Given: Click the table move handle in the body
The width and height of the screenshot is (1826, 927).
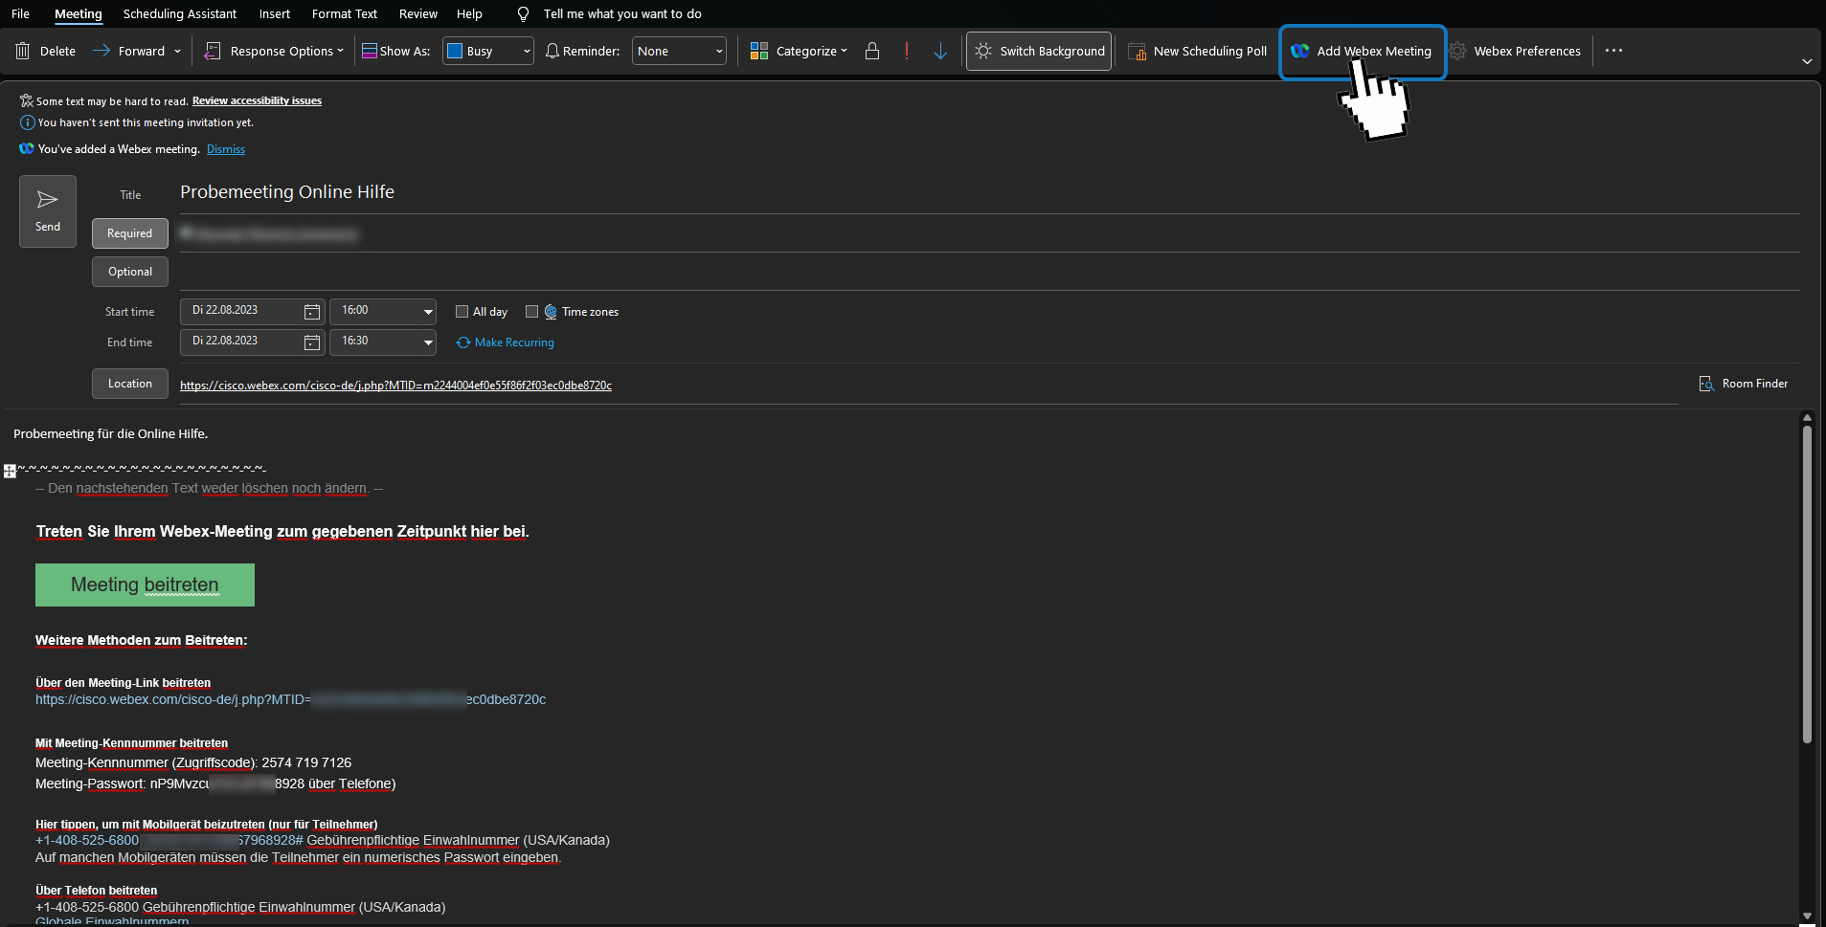Looking at the screenshot, I should [10, 471].
